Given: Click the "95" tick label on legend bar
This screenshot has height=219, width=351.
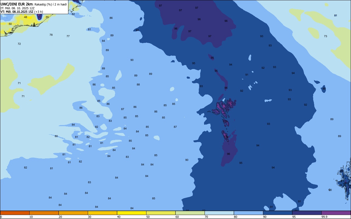Looking at the screenshot, I should (294, 217).
